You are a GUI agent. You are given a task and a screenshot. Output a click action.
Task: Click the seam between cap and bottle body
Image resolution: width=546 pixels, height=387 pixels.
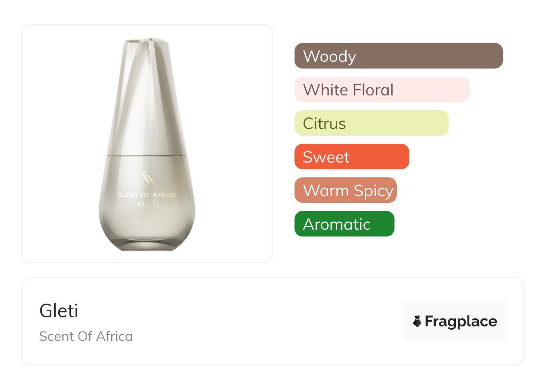click(x=147, y=155)
